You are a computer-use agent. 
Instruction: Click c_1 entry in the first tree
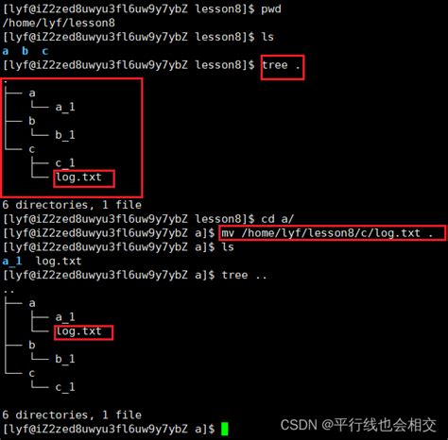coord(65,163)
